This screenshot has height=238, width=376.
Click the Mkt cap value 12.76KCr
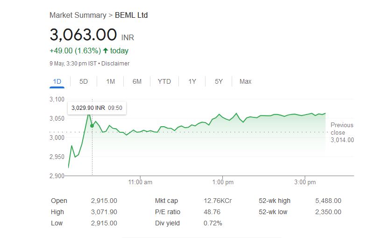(x=218, y=201)
